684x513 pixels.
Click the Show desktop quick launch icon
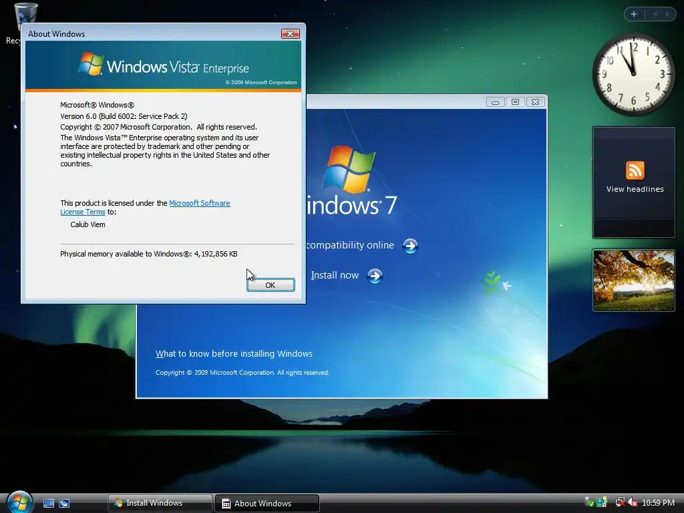(48, 504)
